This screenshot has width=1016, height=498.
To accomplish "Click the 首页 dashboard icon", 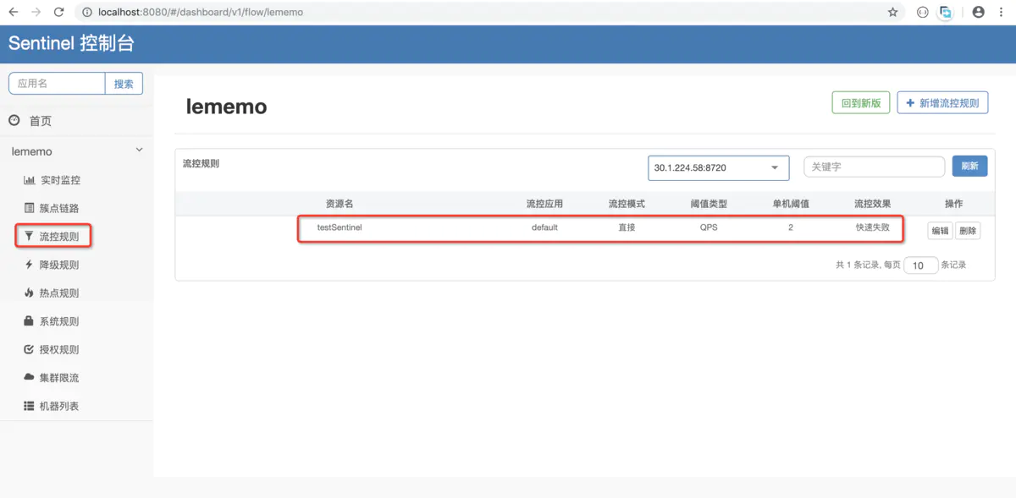I will point(14,121).
